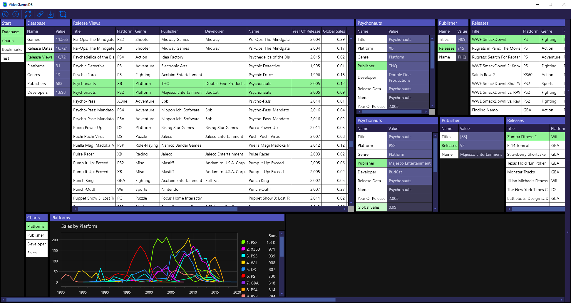
Task: Sort Release Views by Genre column header
Action: 147,31
